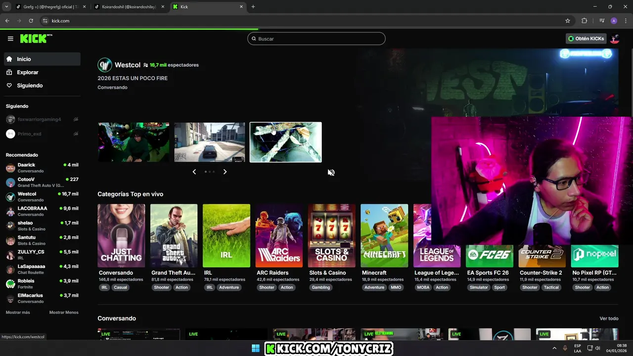Open the Chrome profile avatar

point(614,21)
